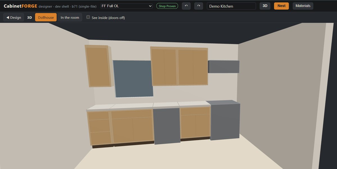Edit the Demo Kitchen project name field

(231, 6)
